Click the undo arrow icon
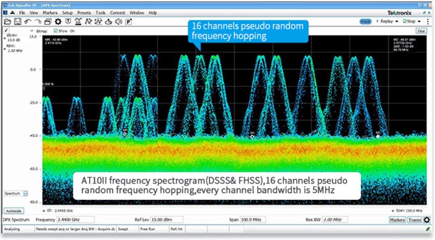Screen dimensions: 435x240 [28, 21]
